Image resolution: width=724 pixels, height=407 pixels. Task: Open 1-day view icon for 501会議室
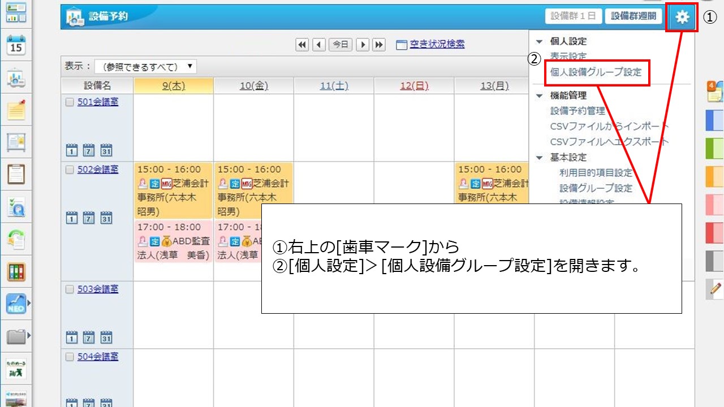point(72,150)
